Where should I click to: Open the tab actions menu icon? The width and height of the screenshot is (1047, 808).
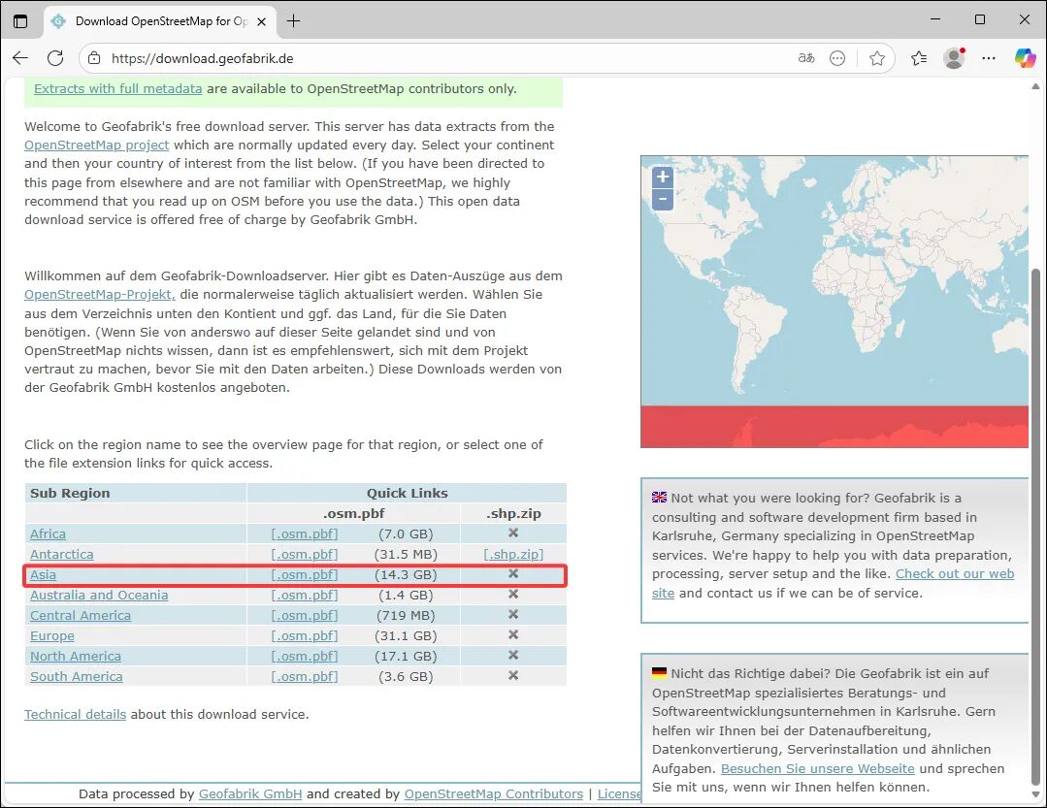pyautogui.click(x=20, y=21)
